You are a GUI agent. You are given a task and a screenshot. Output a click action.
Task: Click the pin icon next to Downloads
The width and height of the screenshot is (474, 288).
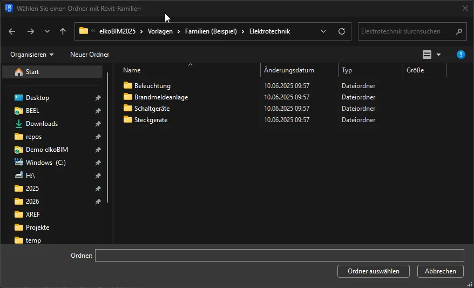tap(98, 124)
